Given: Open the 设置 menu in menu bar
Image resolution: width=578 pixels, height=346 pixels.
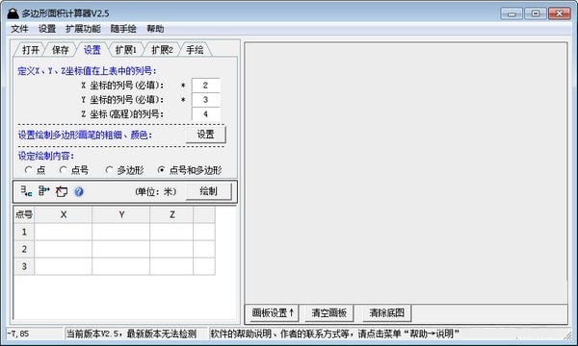Looking at the screenshot, I should (47, 29).
